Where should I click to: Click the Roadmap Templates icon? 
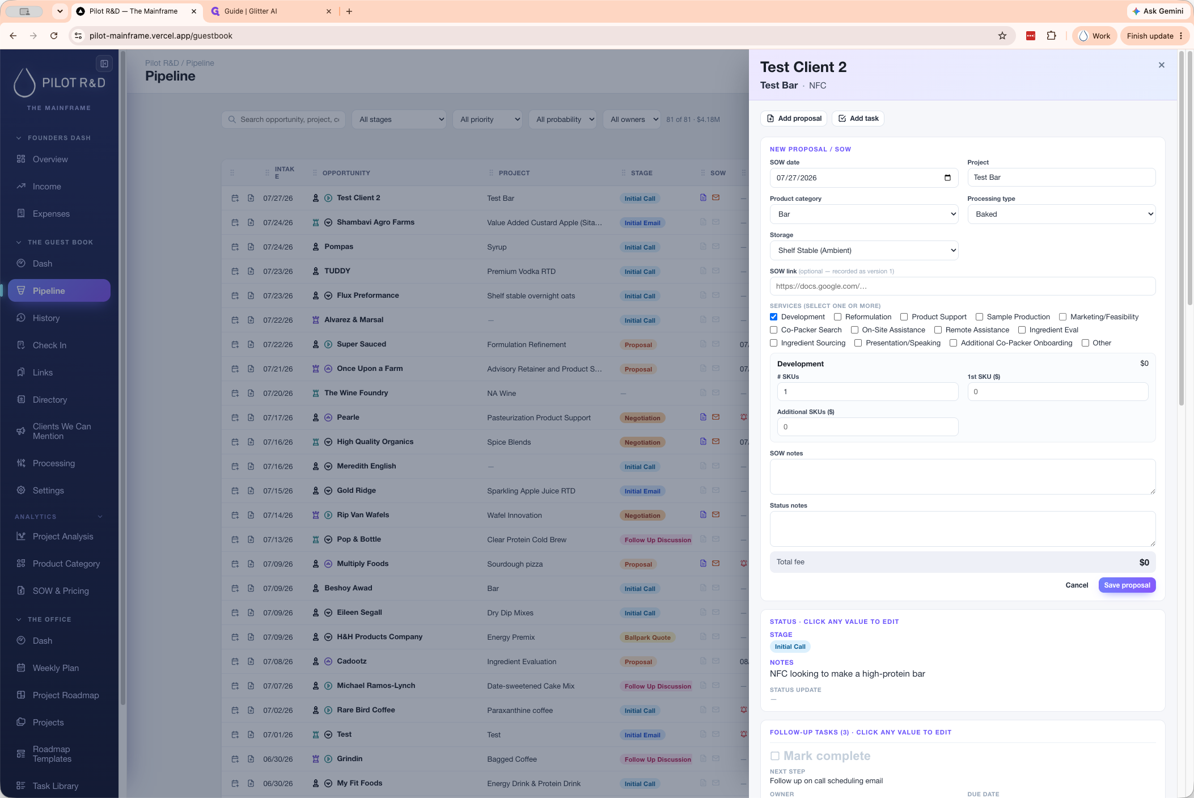coord(21,754)
